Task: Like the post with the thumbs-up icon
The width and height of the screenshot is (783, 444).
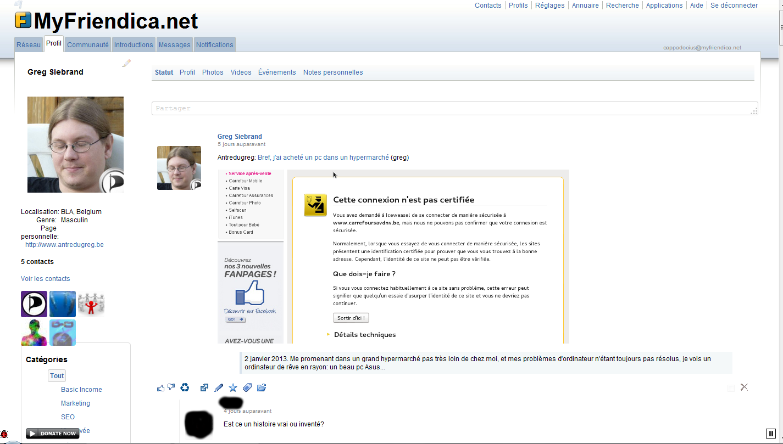Action: (x=160, y=387)
